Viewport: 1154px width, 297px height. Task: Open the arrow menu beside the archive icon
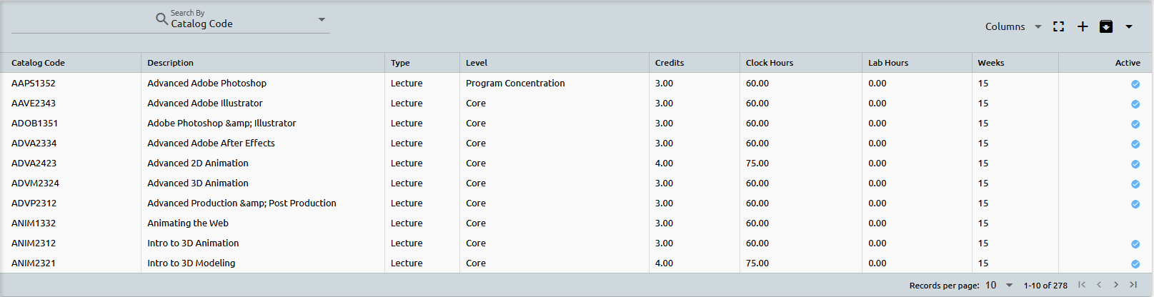click(x=1129, y=26)
